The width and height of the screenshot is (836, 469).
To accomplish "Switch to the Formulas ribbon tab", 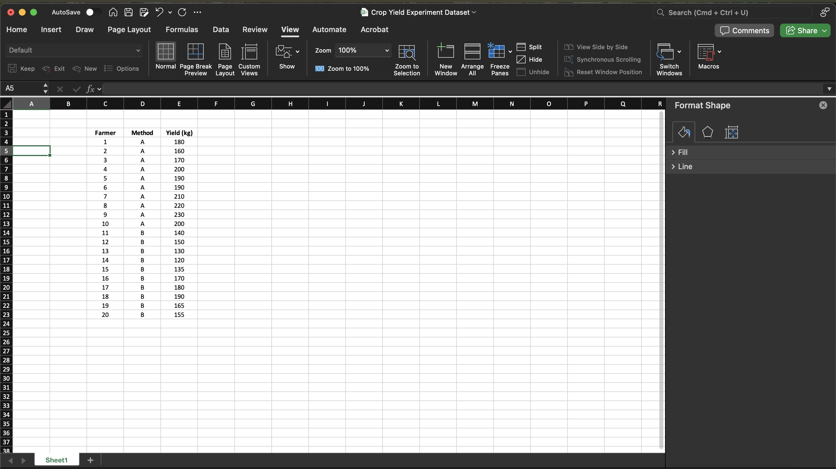I will 182,30.
